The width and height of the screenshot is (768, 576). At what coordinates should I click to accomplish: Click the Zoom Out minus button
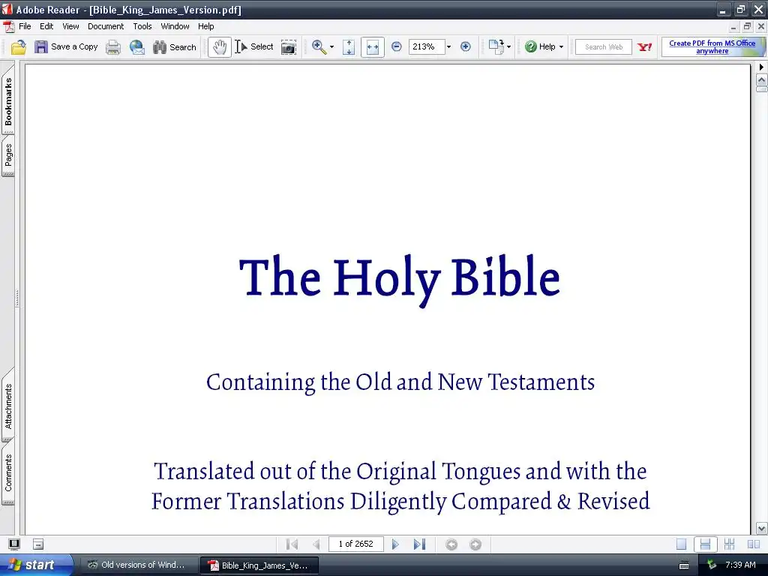(x=397, y=47)
